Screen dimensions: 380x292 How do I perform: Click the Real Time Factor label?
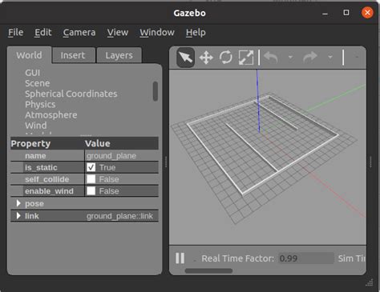(x=238, y=258)
